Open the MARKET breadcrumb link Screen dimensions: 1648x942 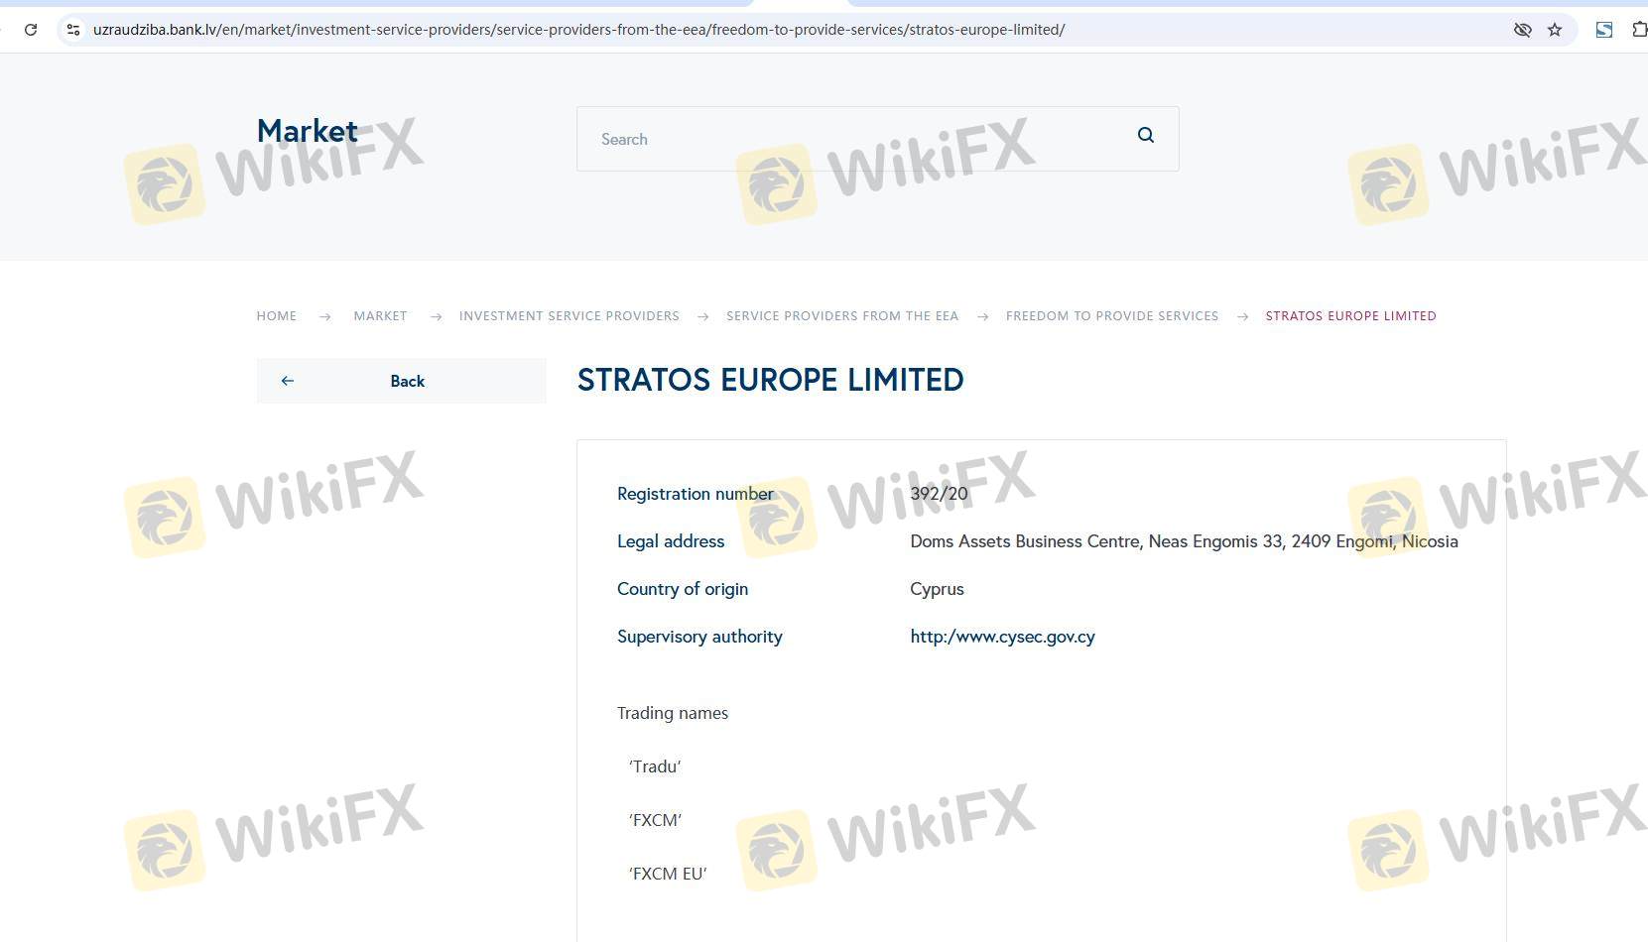pos(380,316)
